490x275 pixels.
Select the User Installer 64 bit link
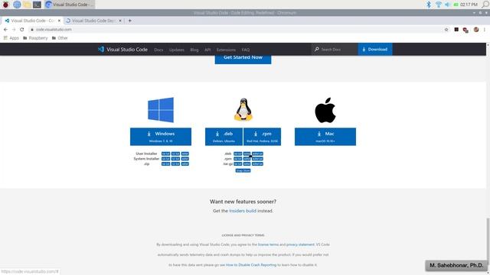tap(165, 154)
